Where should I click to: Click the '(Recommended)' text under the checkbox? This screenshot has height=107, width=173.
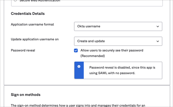point(93,56)
